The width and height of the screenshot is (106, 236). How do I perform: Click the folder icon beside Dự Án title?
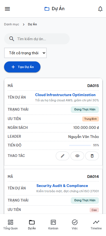pos(47,9)
